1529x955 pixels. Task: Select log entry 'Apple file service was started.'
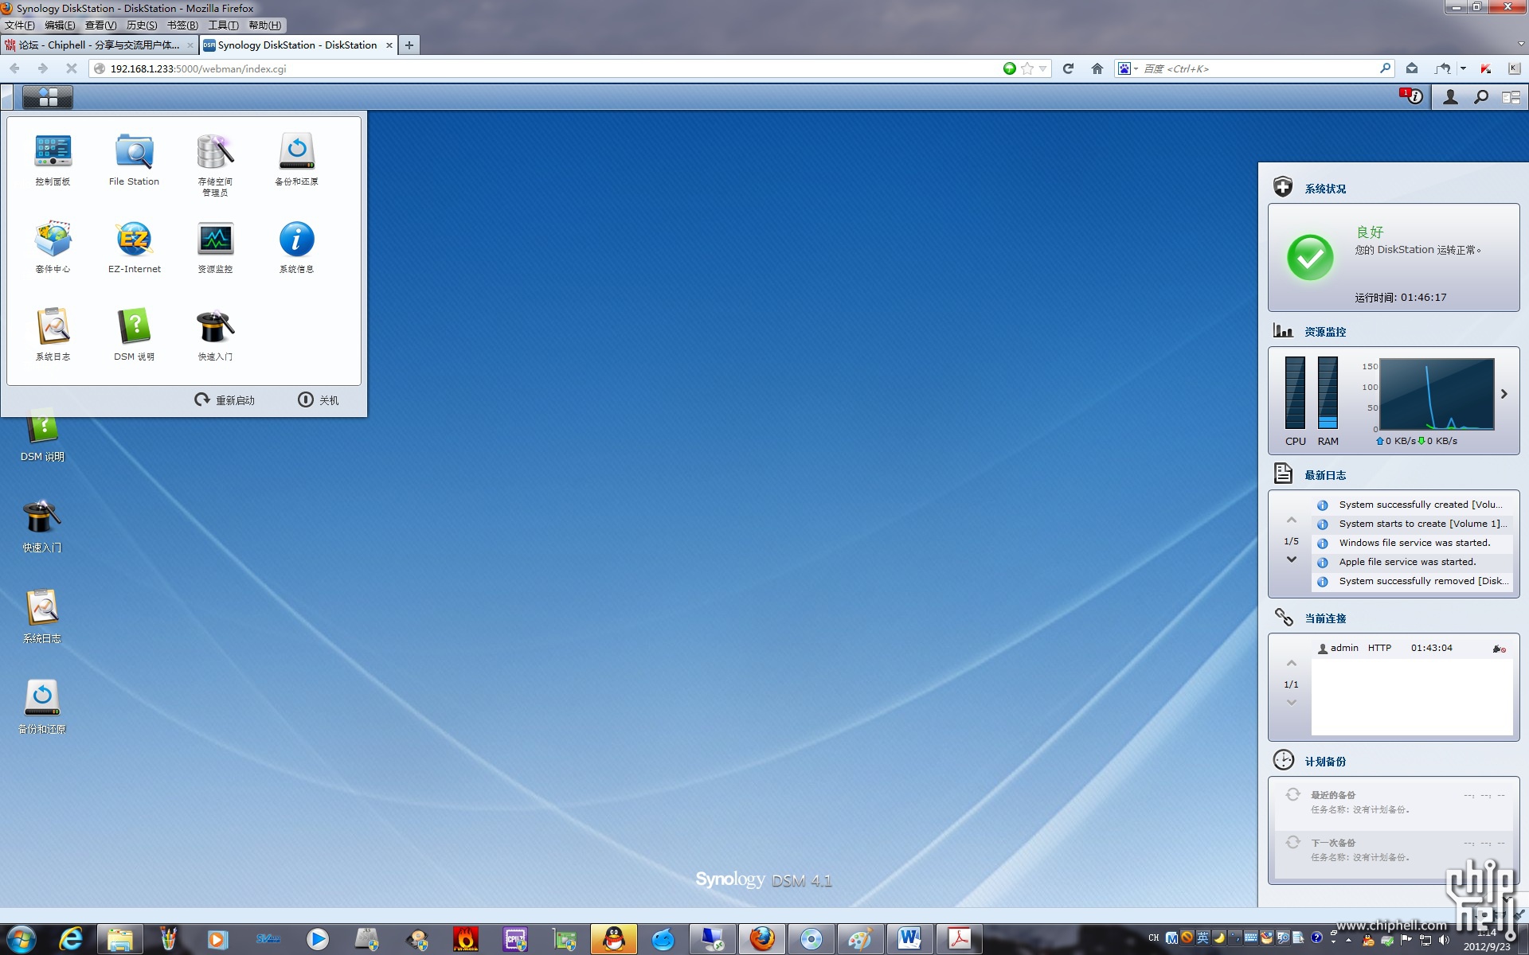tap(1412, 562)
